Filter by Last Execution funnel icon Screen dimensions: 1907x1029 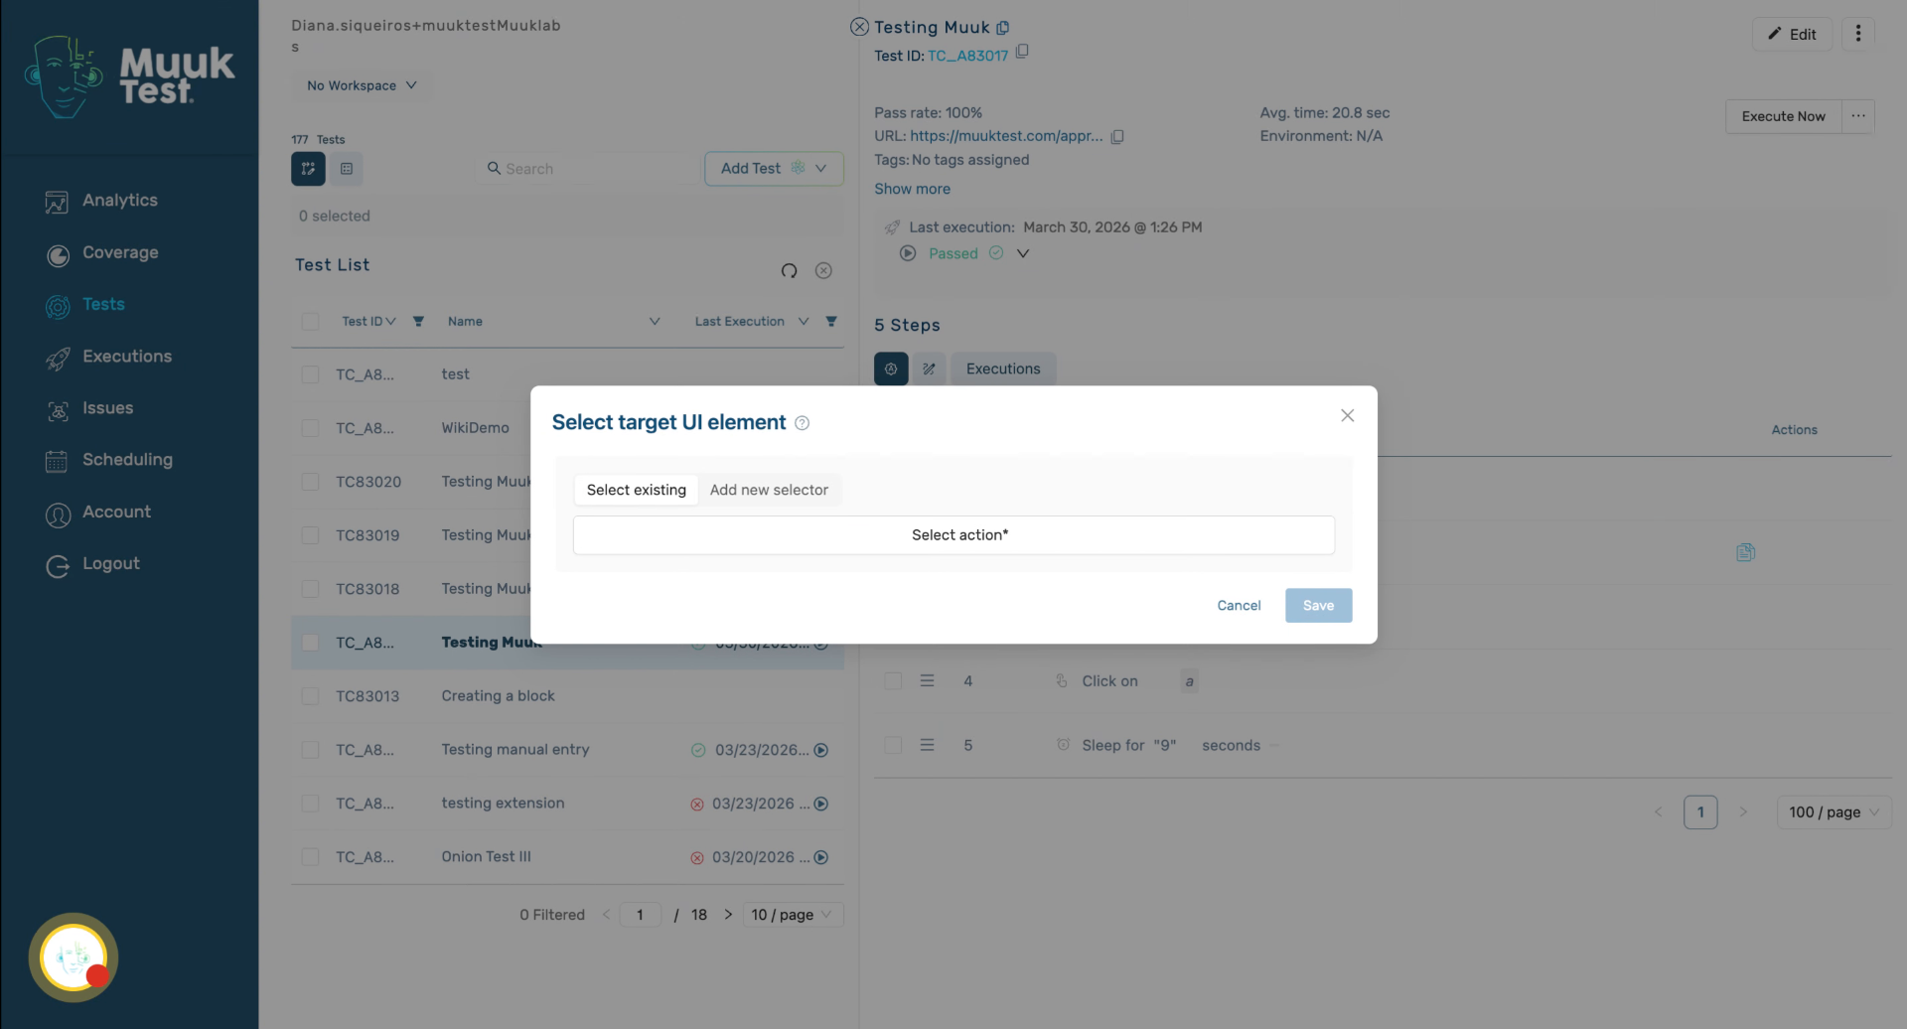831,321
